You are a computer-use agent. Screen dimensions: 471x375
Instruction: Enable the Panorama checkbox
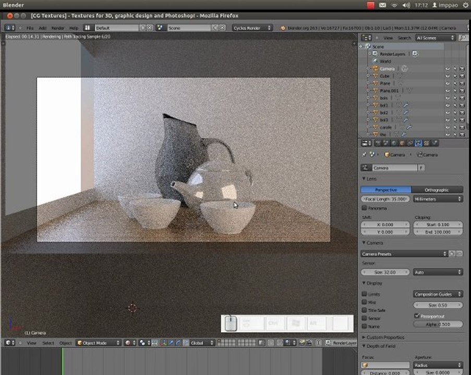[x=365, y=208]
